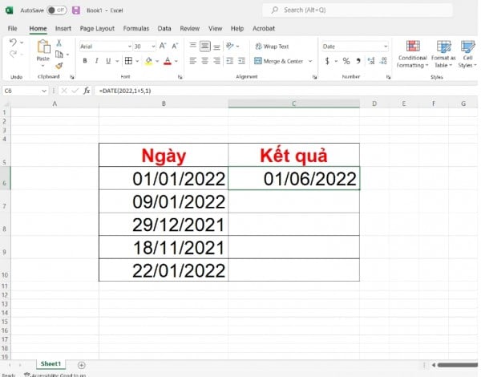481x377 pixels.
Task: Open Format as Table gallery
Action: click(443, 54)
